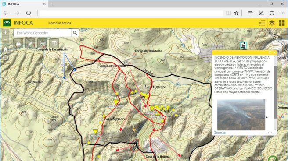The width and height of the screenshot is (288, 161).
Task: Close the fire info popup
Action: pos(274,52)
